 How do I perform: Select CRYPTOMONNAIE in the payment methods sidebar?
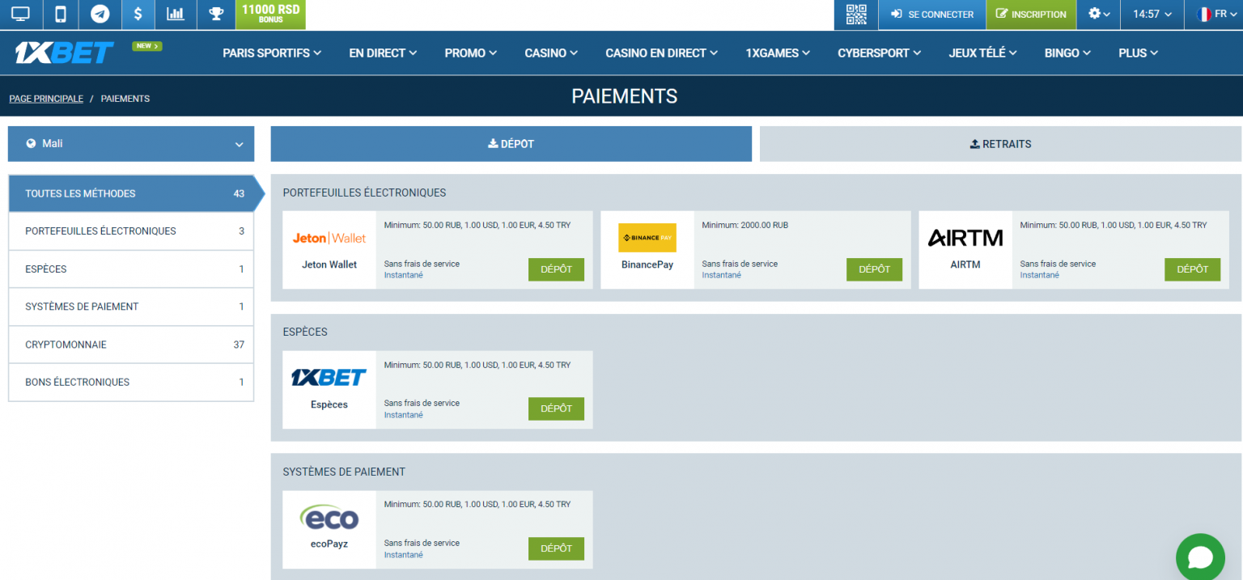pyautogui.click(x=130, y=344)
